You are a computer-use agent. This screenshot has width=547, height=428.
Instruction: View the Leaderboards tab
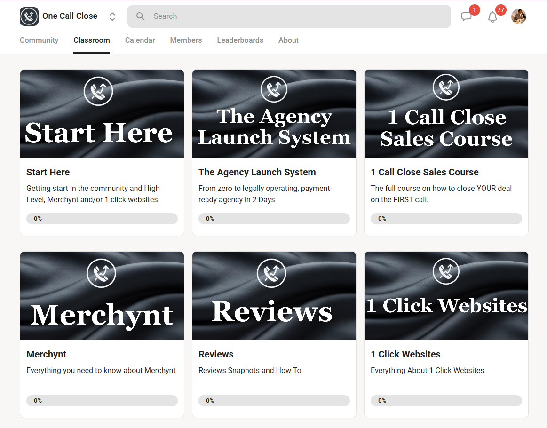click(x=240, y=40)
